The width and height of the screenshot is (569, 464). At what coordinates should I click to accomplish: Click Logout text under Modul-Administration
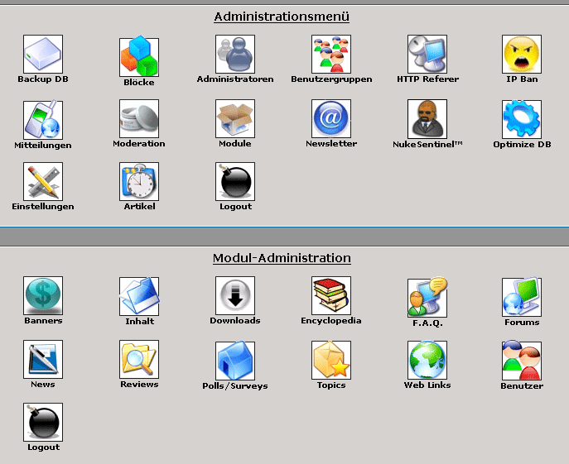[x=44, y=447]
